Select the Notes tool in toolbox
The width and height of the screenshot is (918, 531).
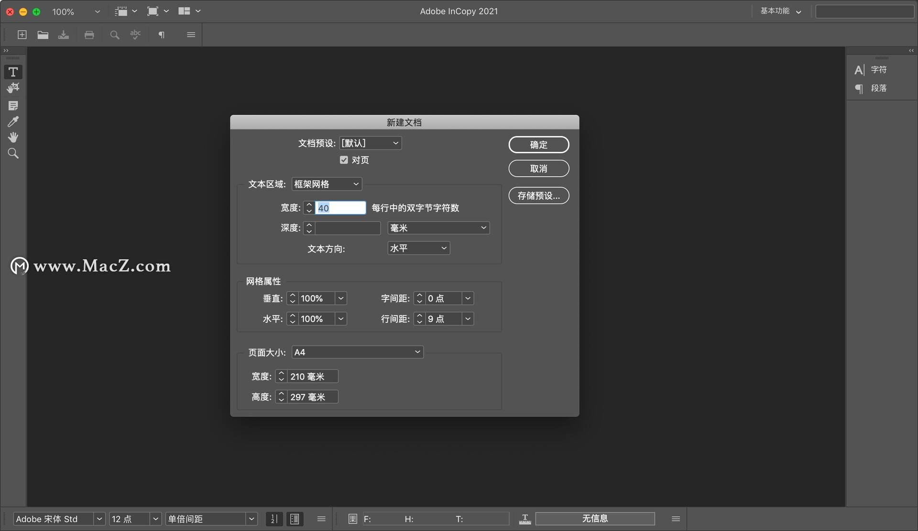click(x=13, y=106)
